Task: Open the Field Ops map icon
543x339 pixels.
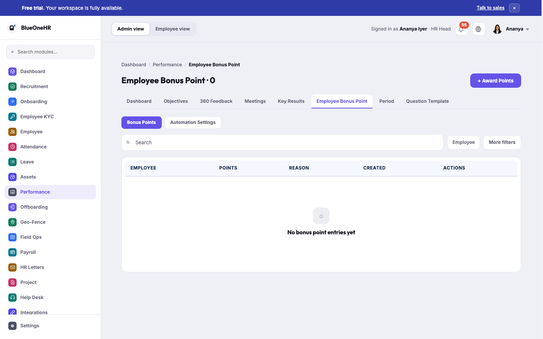Action: click(x=12, y=237)
